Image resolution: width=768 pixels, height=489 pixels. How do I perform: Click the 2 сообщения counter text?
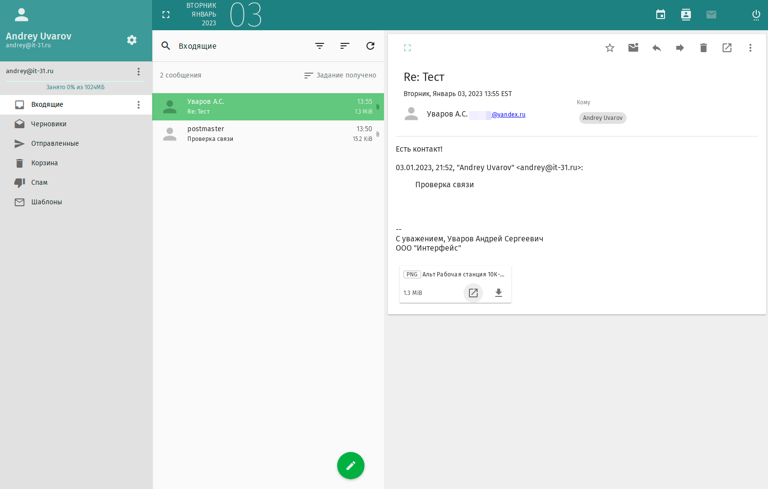(x=181, y=75)
